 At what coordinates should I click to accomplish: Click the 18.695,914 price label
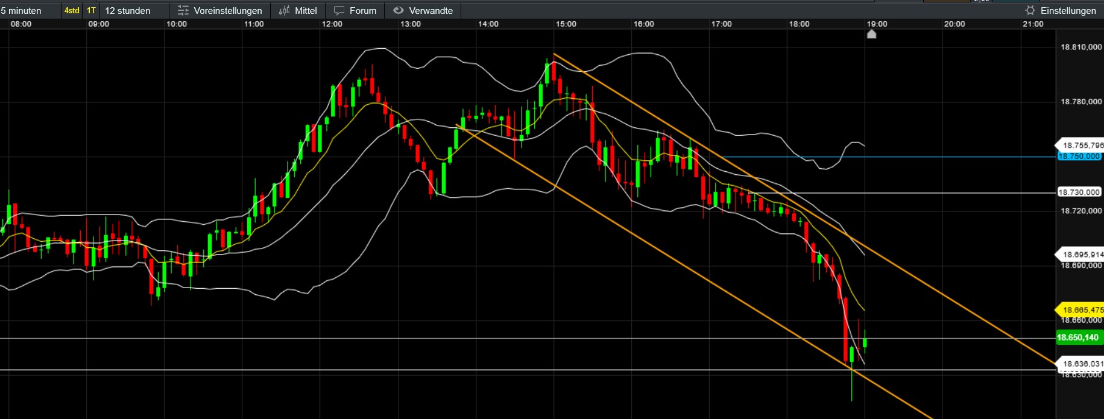click(x=1080, y=254)
